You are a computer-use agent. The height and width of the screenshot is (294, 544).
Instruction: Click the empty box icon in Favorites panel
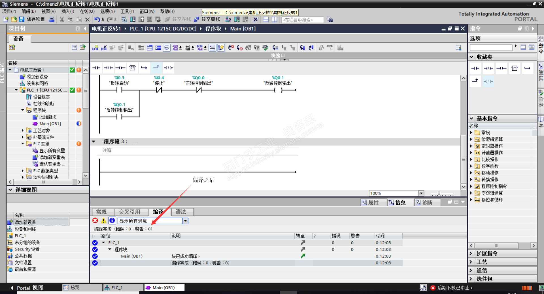point(515,68)
